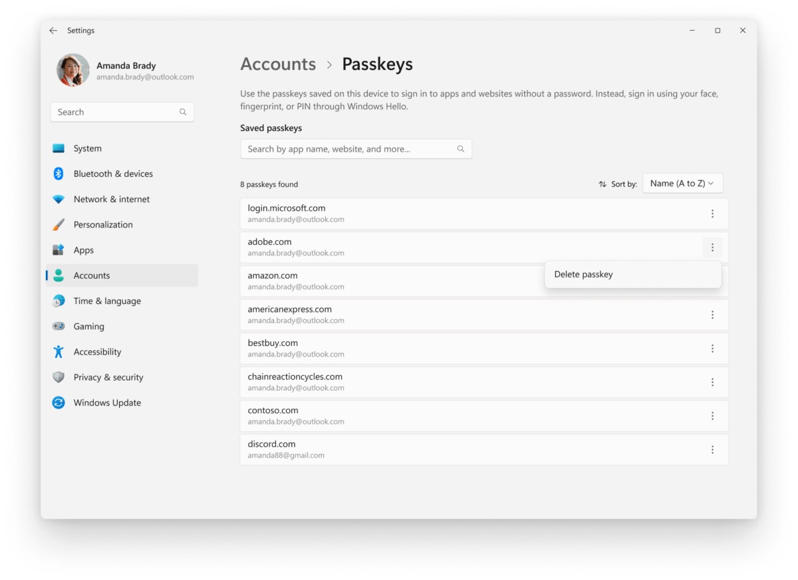This screenshot has width=798, height=580.
Task: Click the Accessibility sidebar label
Action: pos(97,352)
